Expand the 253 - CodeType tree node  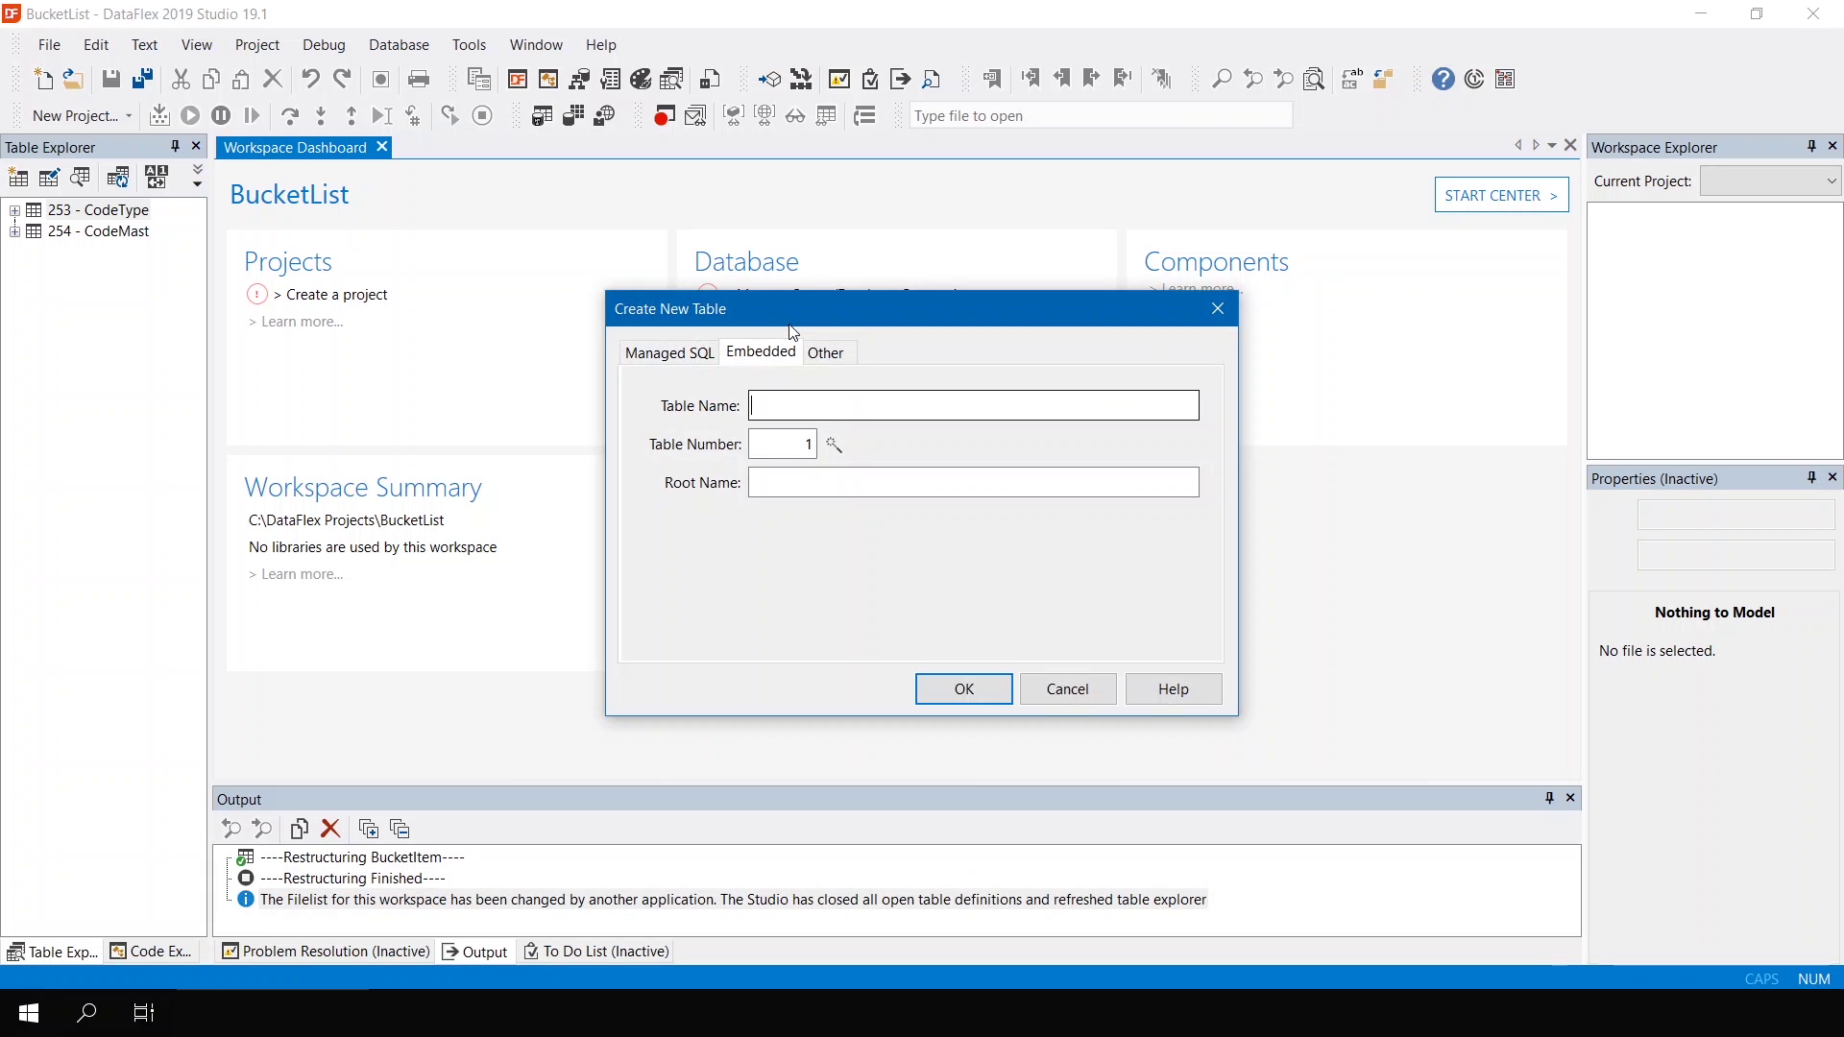[x=14, y=210]
